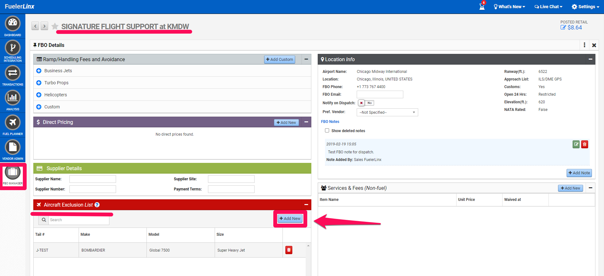Click the FuelerLinx logo
Screen dimensions: 604x276
[19, 6]
